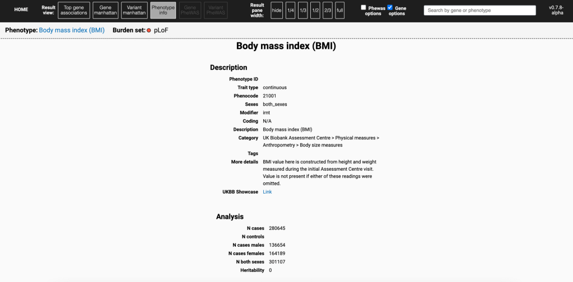
Task: Hide the result pane
Action: point(277,10)
